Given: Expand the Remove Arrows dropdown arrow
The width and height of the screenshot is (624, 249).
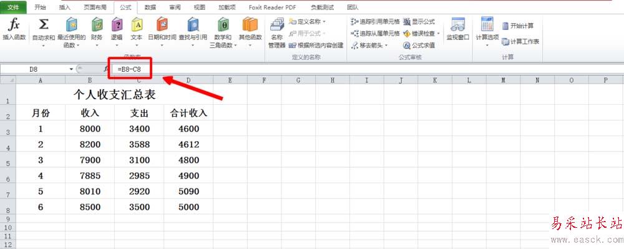Looking at the screenshot, I should pyautogui.click(x=386, y=46).
